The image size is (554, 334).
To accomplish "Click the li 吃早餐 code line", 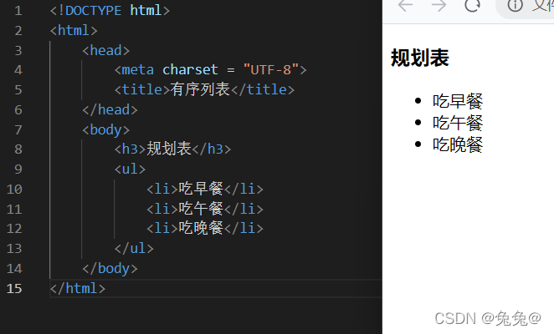I will point(205,189).
